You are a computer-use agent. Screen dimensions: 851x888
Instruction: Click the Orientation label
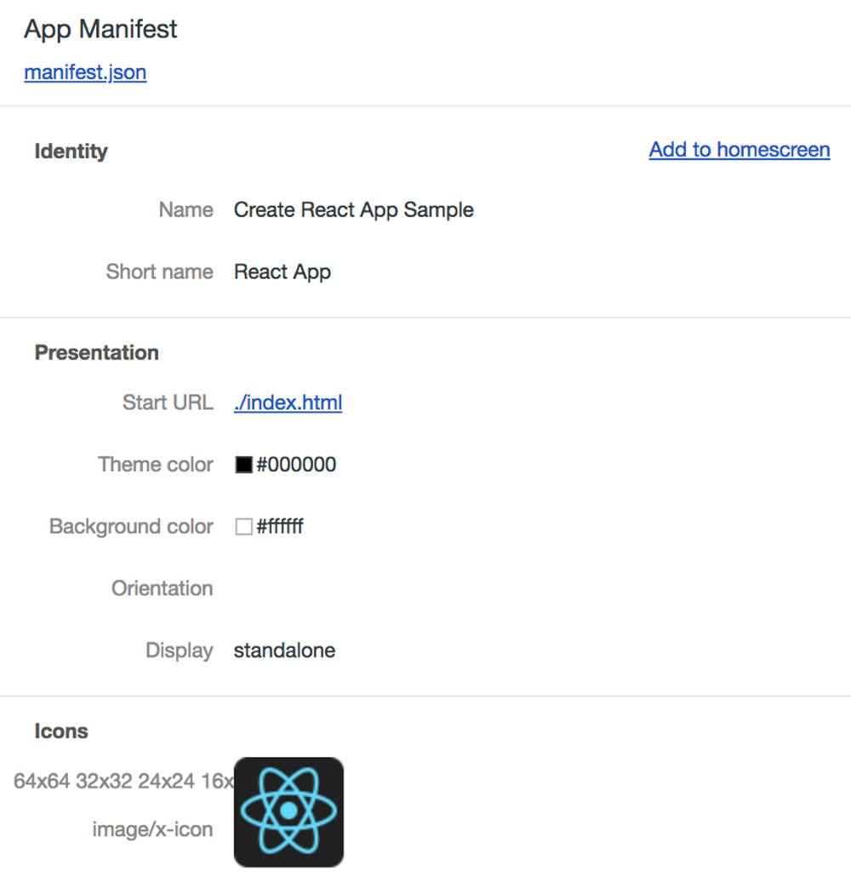click(x=163, y=588)
